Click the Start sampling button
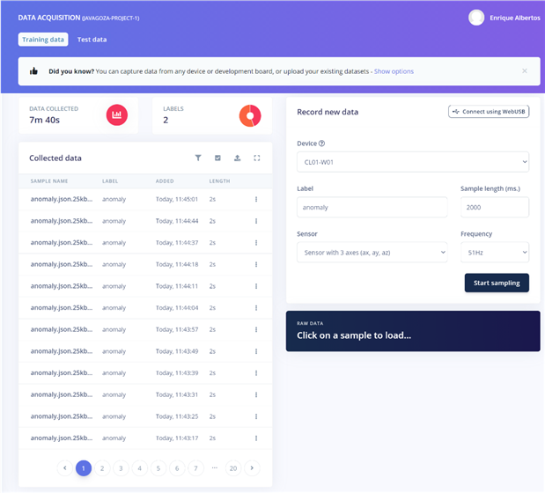The height and width of the screenshot is (493, 545). click(x=497, y=283)
